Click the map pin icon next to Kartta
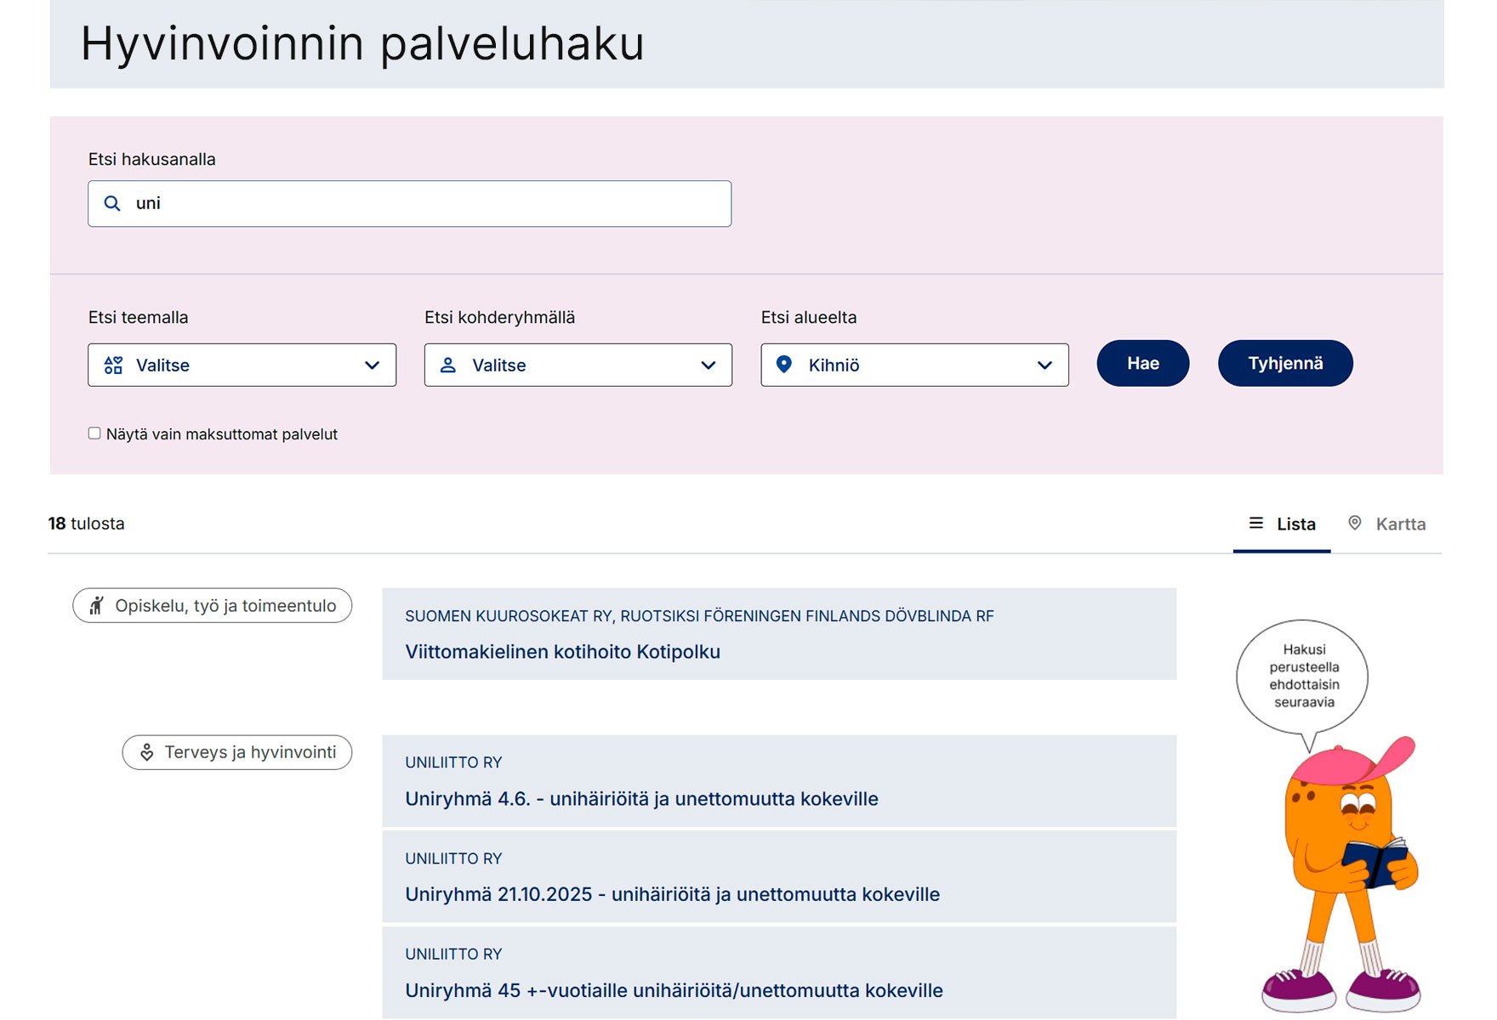This screenshot has width=1497, height=1020. coord(1355,524)
